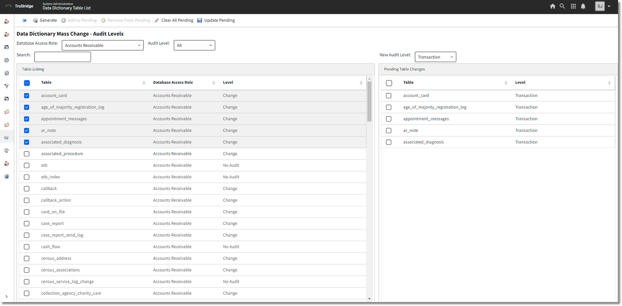Image resolution: width=622 pixels, height=306 pixels.
Task: Click the Generate button
Action: pyautogui.click(x=45, y=20)
